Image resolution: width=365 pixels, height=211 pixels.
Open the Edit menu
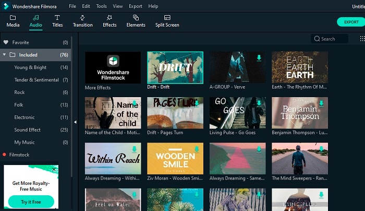click(x=86, y=6)
